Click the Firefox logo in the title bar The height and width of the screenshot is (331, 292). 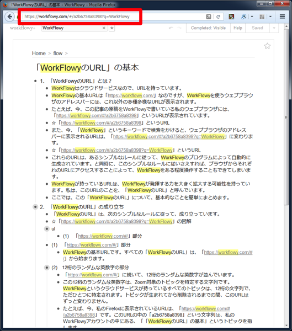coord(5,4)
